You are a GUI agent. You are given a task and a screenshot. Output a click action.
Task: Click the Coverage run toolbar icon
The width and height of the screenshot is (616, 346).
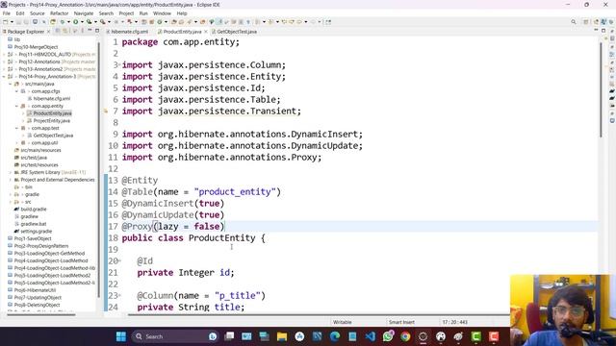[89, 22]
